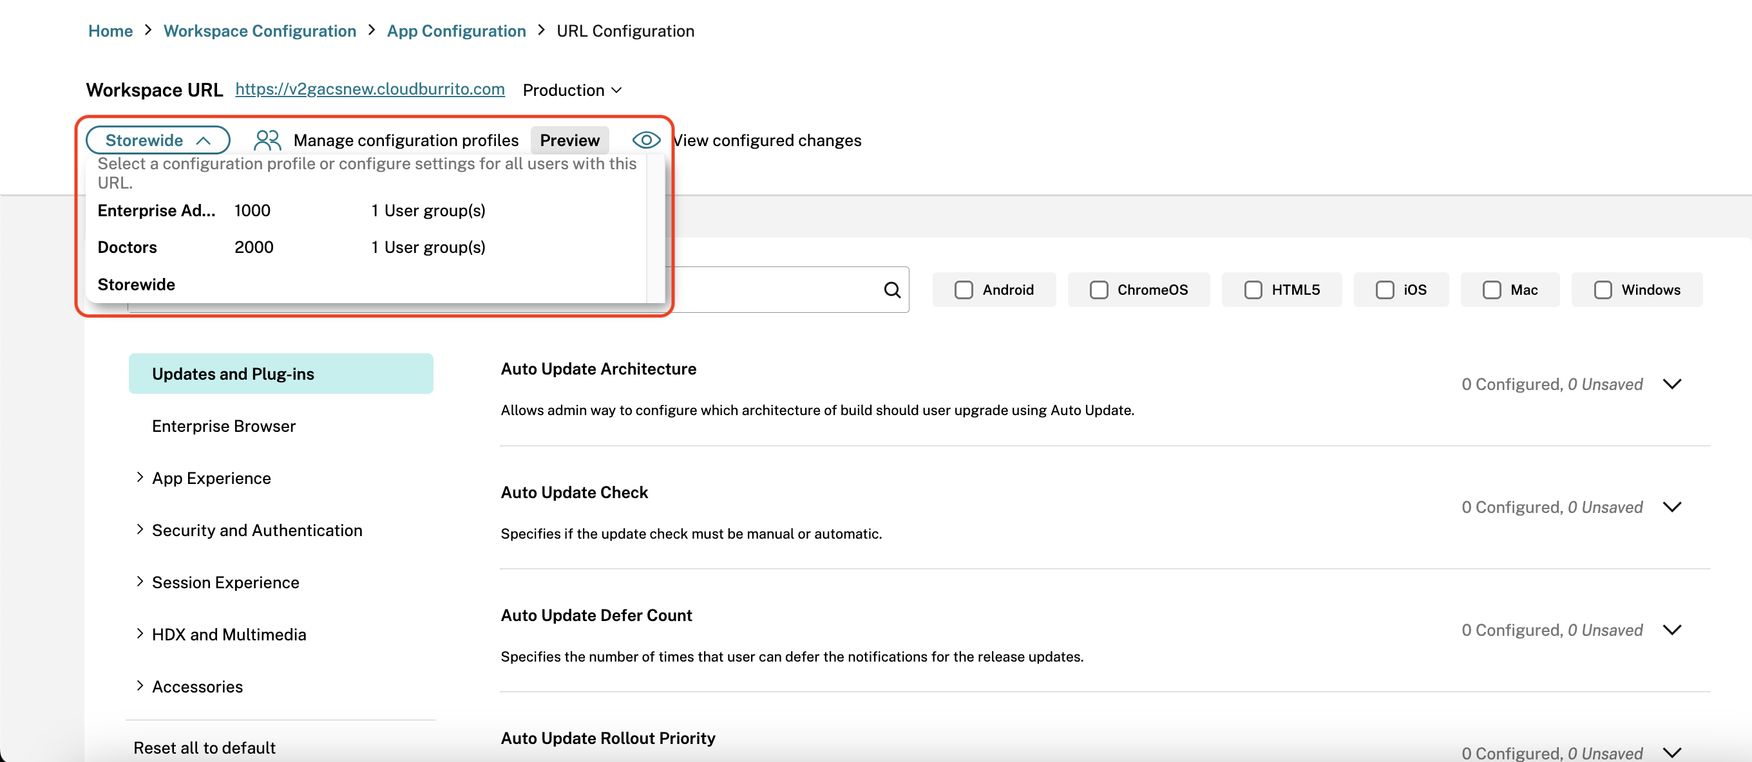The height and width of the screenshot is (762, 1752).
Task: Check the Windows platform filter
Action: coord(1603,290)
